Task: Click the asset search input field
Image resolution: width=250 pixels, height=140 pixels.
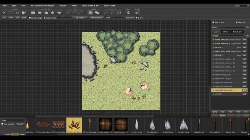Action: click(13, 120)
